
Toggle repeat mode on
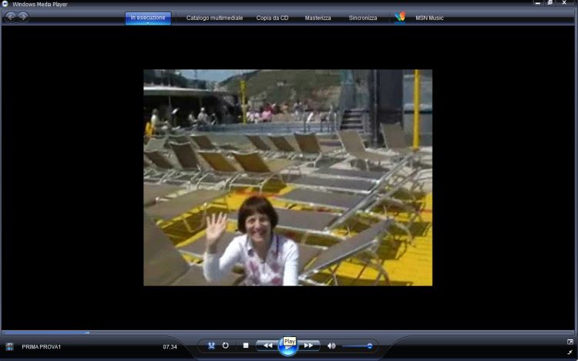coord(226,346)
